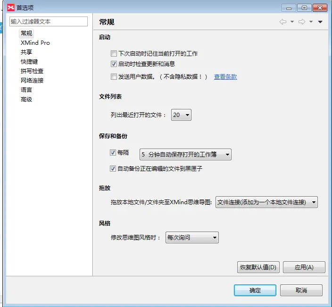Select 语言 in the sidebar

click(26, 90)
